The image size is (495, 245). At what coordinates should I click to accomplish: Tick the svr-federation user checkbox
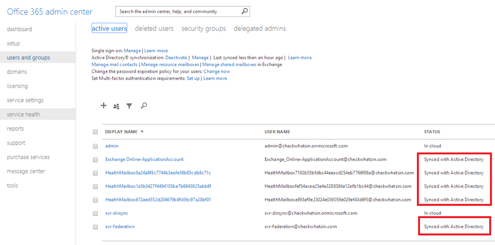(95, 227)
